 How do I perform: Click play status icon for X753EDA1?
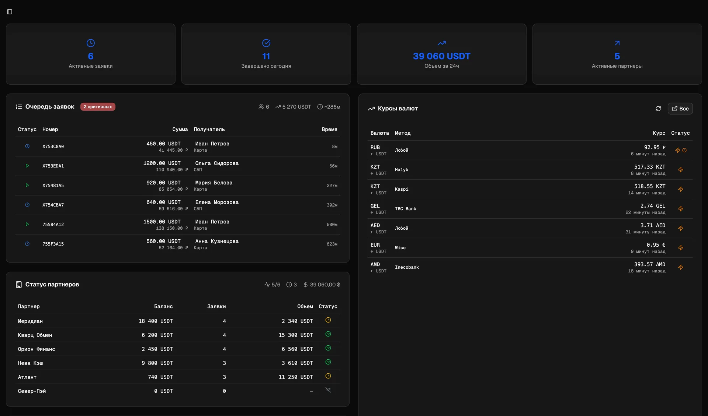27,166
